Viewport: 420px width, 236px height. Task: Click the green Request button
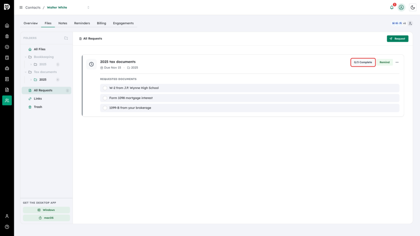(x=397, y=39)
